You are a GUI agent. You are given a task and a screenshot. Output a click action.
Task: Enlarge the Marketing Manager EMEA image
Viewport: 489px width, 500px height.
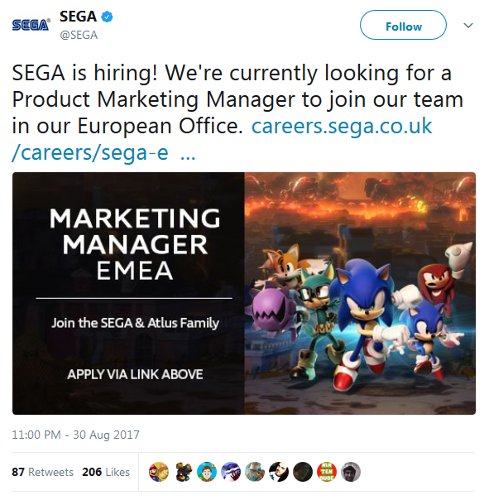click(x=244, y=293)
